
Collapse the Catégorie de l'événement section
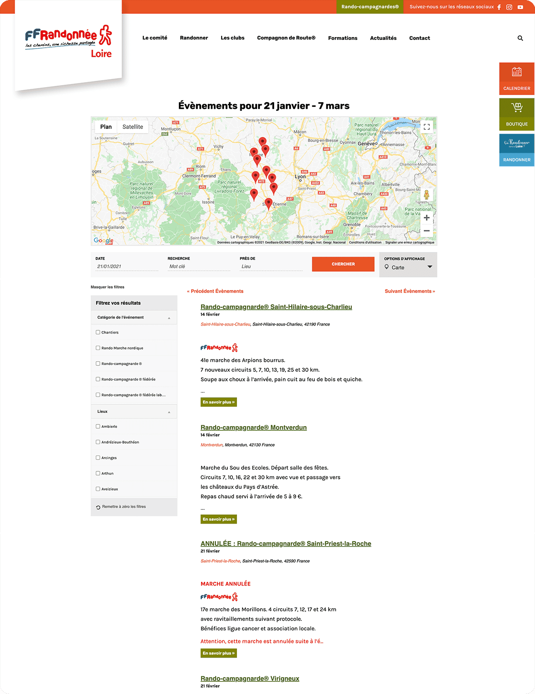pos(169,318)
